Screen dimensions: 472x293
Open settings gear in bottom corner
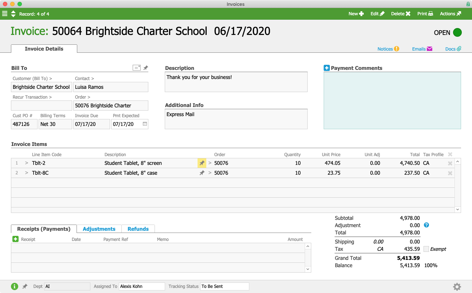coord(457,287)
